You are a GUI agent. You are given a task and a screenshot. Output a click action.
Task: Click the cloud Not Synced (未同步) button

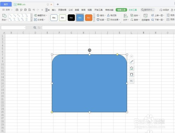click(x=164, y=10)
